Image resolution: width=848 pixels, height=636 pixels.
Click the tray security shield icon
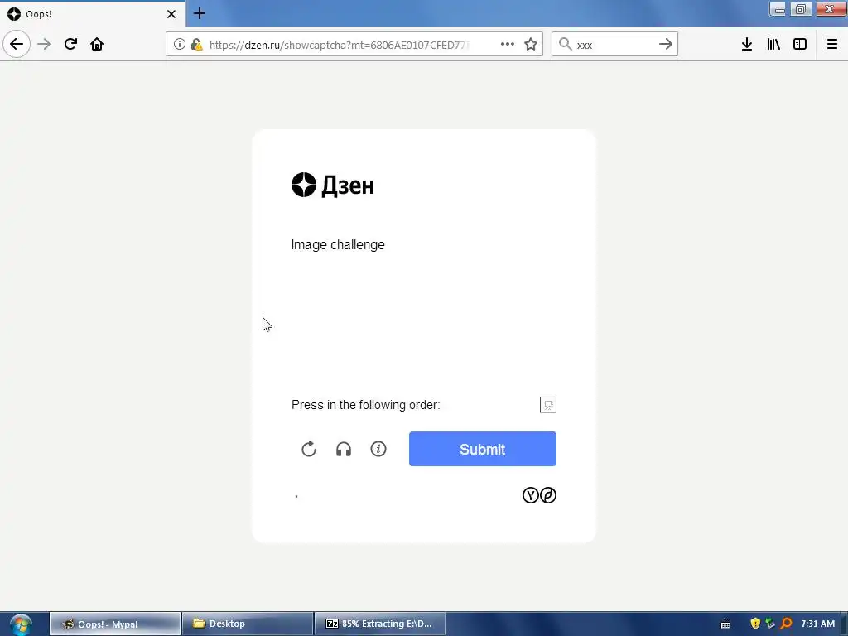pos(755,624)
